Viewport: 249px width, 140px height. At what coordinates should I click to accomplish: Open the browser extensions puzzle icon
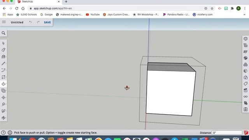coord(232,9)
